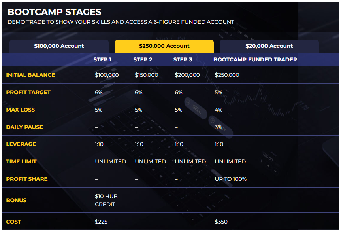Click the $225 Step 1 cost
This screenshot has width=341, height=233.
click(101, 222)
